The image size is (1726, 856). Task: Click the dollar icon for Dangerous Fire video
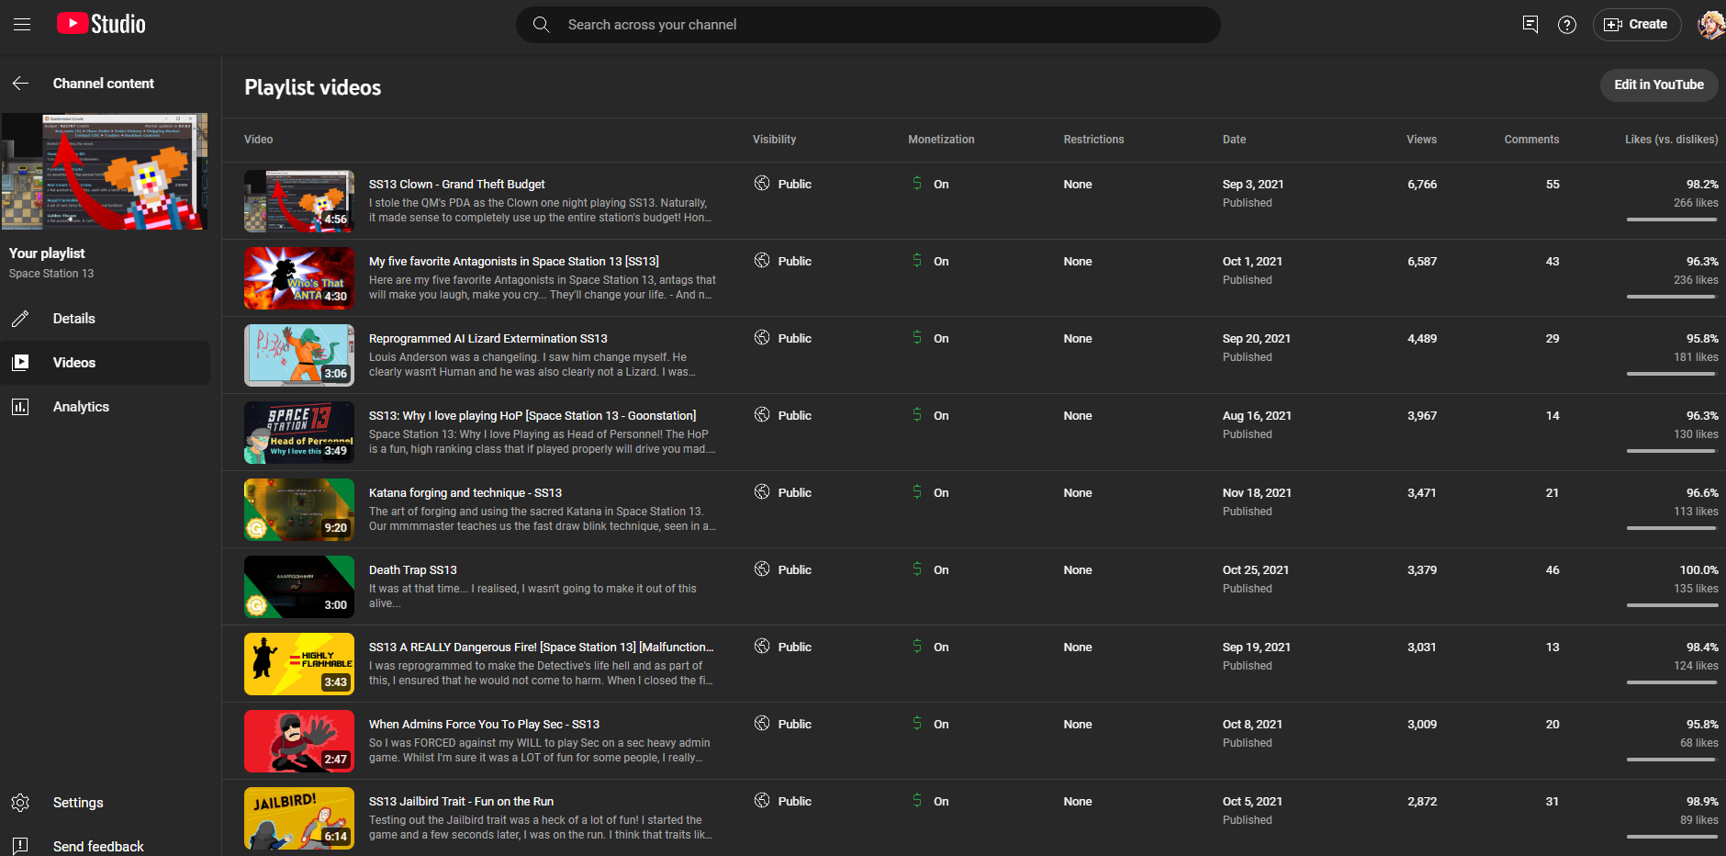pos(916,646)
